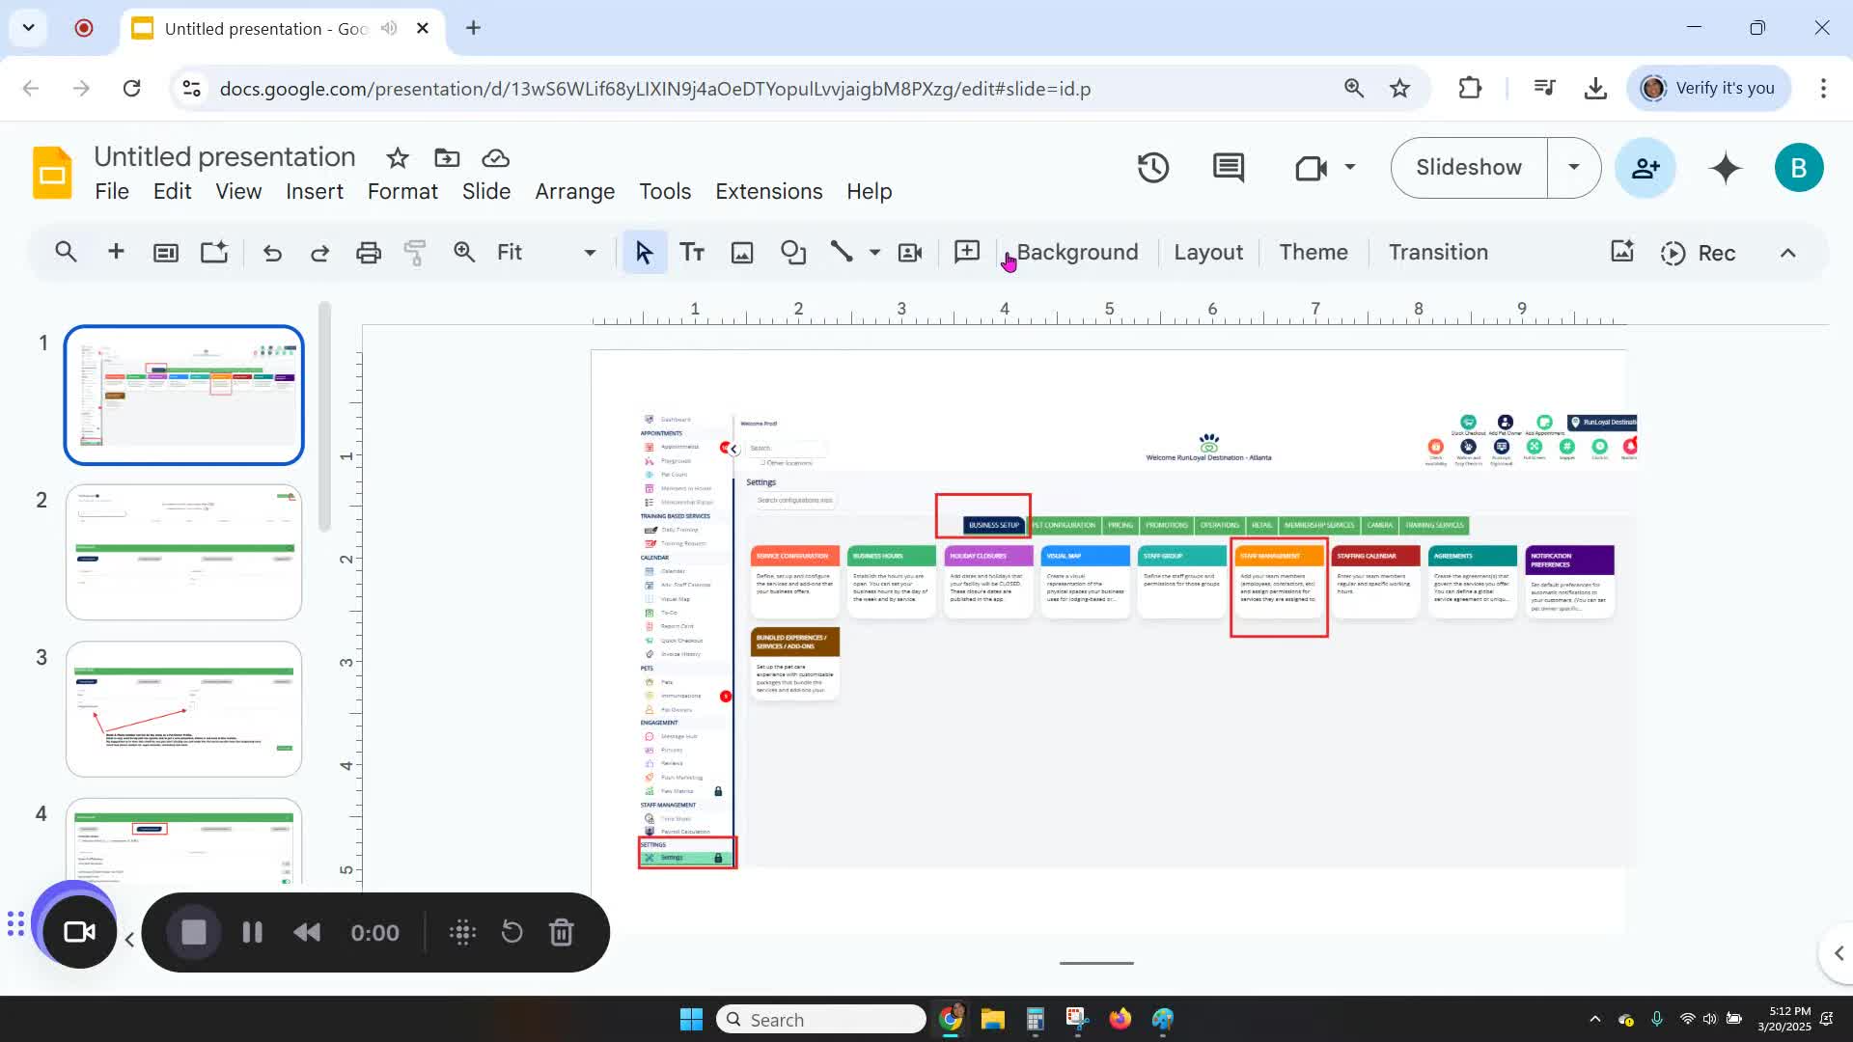The width and height of the screenshot is (1853, 1042).
Task: Star the Untitled presentation
Action: (398, 158)
